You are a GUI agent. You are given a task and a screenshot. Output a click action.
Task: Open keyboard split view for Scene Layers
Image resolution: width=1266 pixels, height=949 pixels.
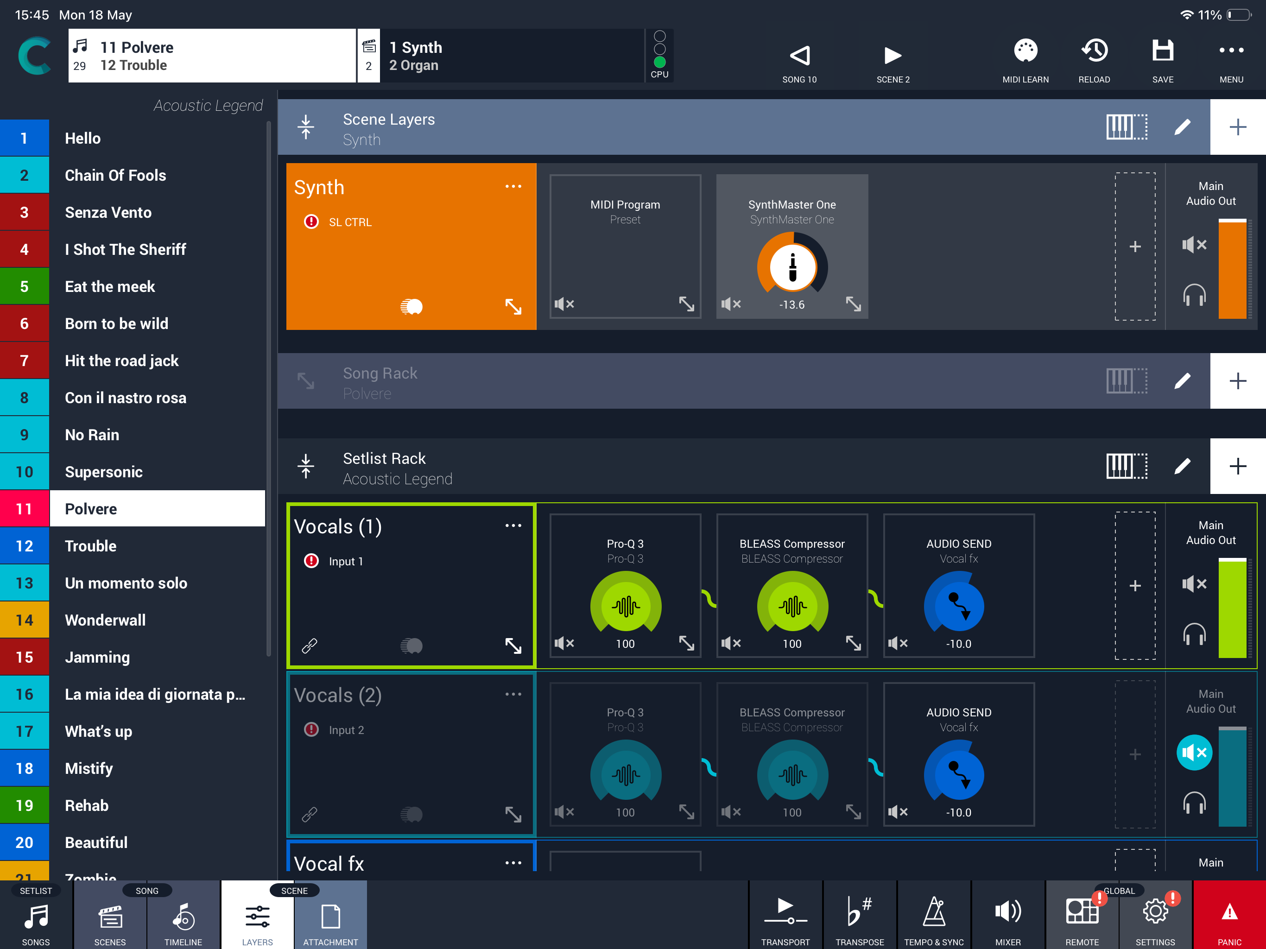point(1127,127)
